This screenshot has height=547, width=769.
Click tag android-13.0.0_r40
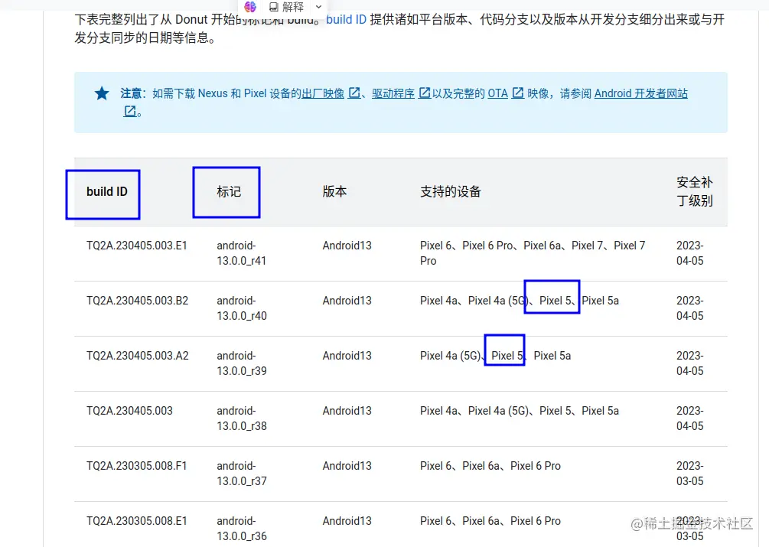pos(242,308)
